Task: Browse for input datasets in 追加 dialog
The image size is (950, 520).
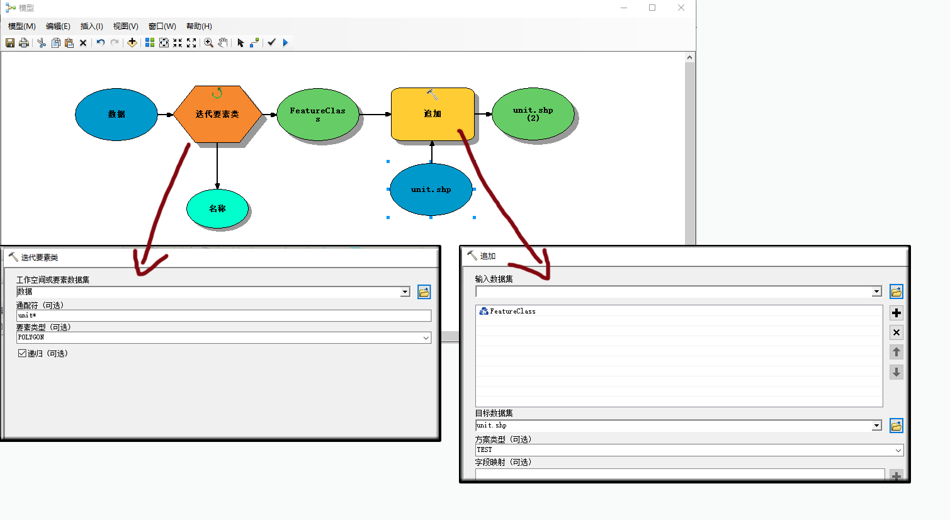Action: [896, 291]
